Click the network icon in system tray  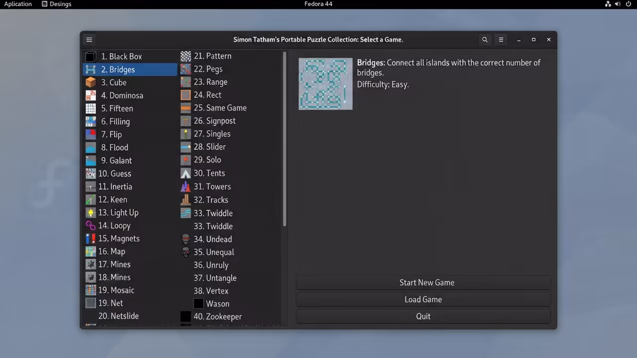pos(608,4)
